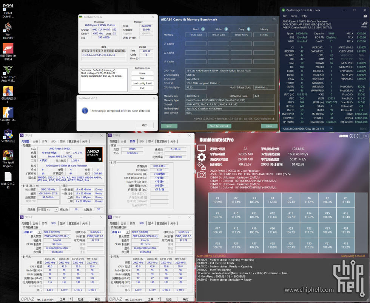Open 关于 tab in the slot #4 CPU-Z window
Screen dimensions: 370x303
point(173,223)
